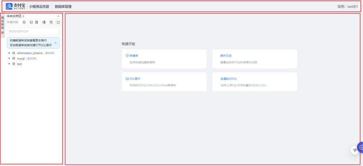Viewport: 363px width, 166px height.
Task: Click 支持上传SQL文件批量执行DML\DDL description text
Action: (x=243, y=85)
